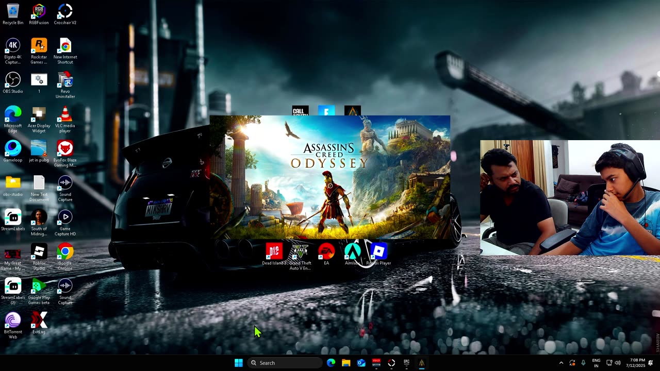The height and width of the screenshot is (371, 660).
Task: Launch OBS Studio from the desktop
Action: [x=13, y=83]
